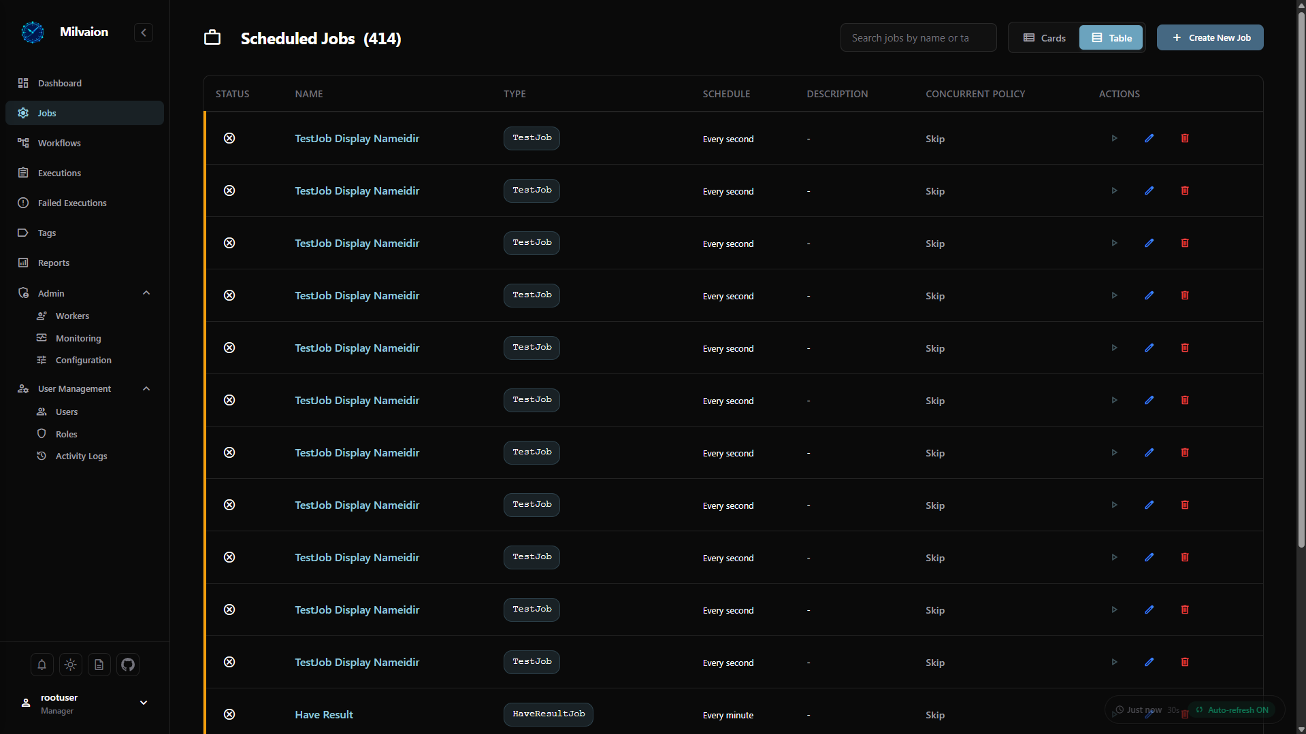View Activity Logs
This screenshot has width=1306, height=734.
(x=82, y=456)
